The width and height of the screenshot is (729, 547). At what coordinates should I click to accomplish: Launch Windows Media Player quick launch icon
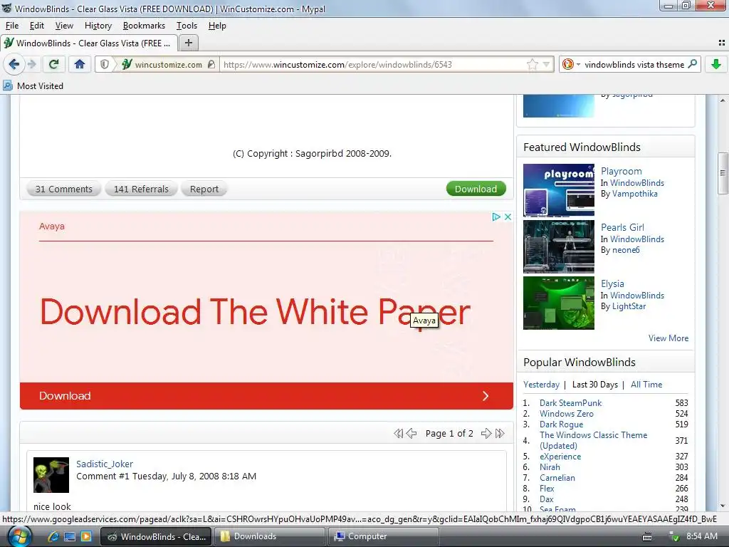click(x=86, y=536)
